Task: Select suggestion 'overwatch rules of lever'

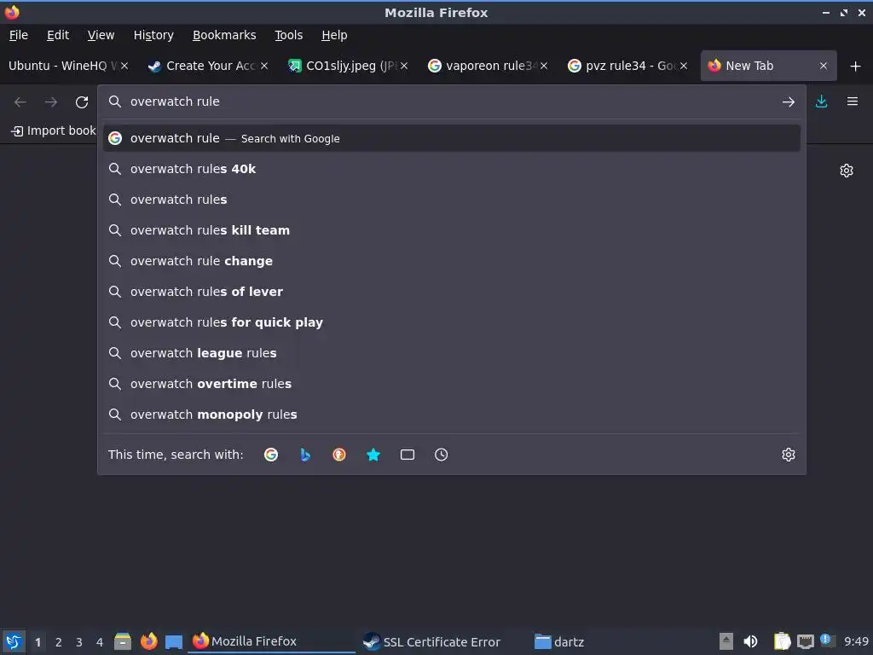Action: pos(452,292)
